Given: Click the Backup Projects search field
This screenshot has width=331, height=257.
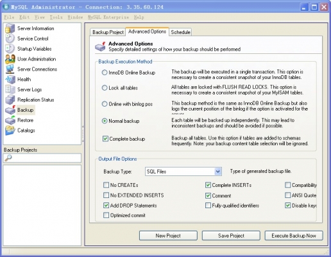Looking at the screenshot, I should point(42,158).
